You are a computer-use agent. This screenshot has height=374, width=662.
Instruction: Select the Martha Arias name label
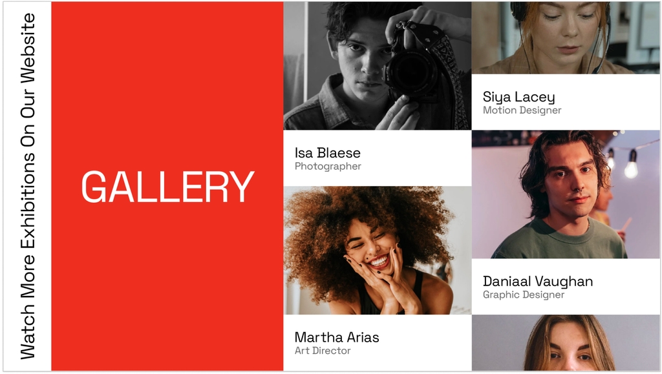coord(337,337)
